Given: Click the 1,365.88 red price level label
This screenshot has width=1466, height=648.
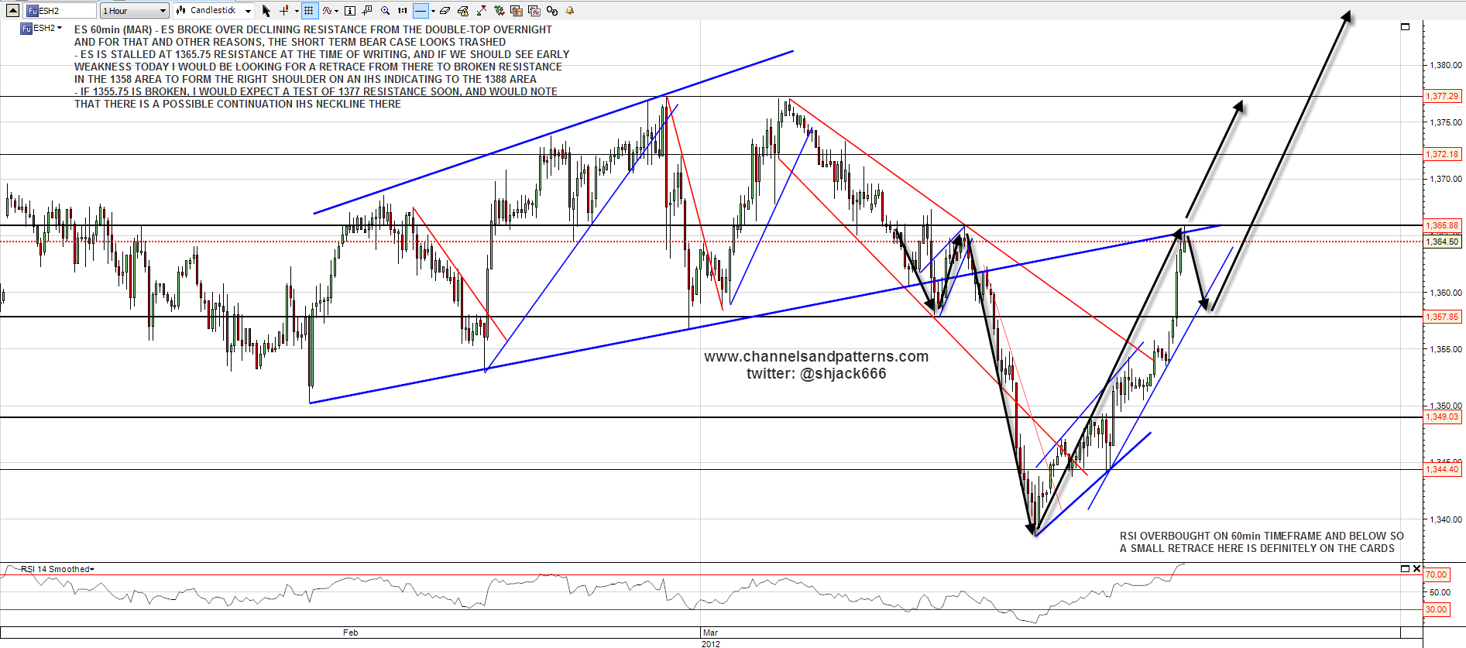Looking at the screenshot, I should [x=1442, y=225].
